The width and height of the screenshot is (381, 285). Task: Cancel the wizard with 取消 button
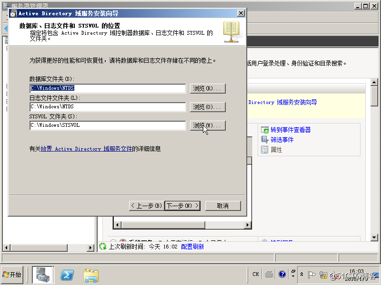[x=223, y=206]
